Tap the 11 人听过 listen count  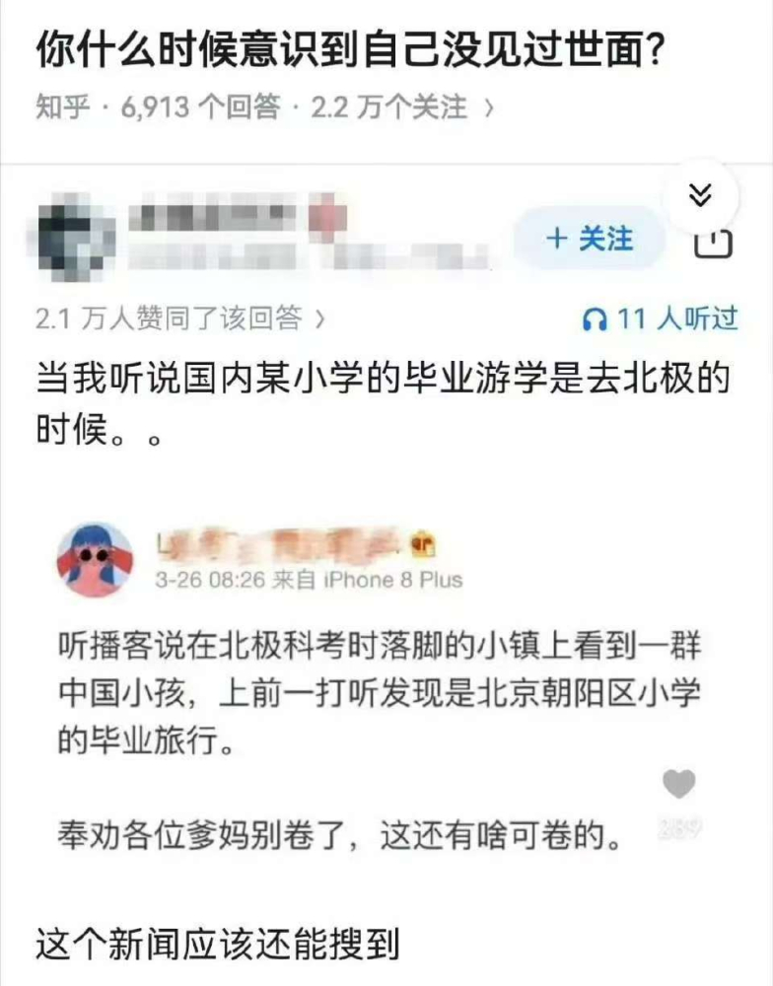[x=677, y=318]
